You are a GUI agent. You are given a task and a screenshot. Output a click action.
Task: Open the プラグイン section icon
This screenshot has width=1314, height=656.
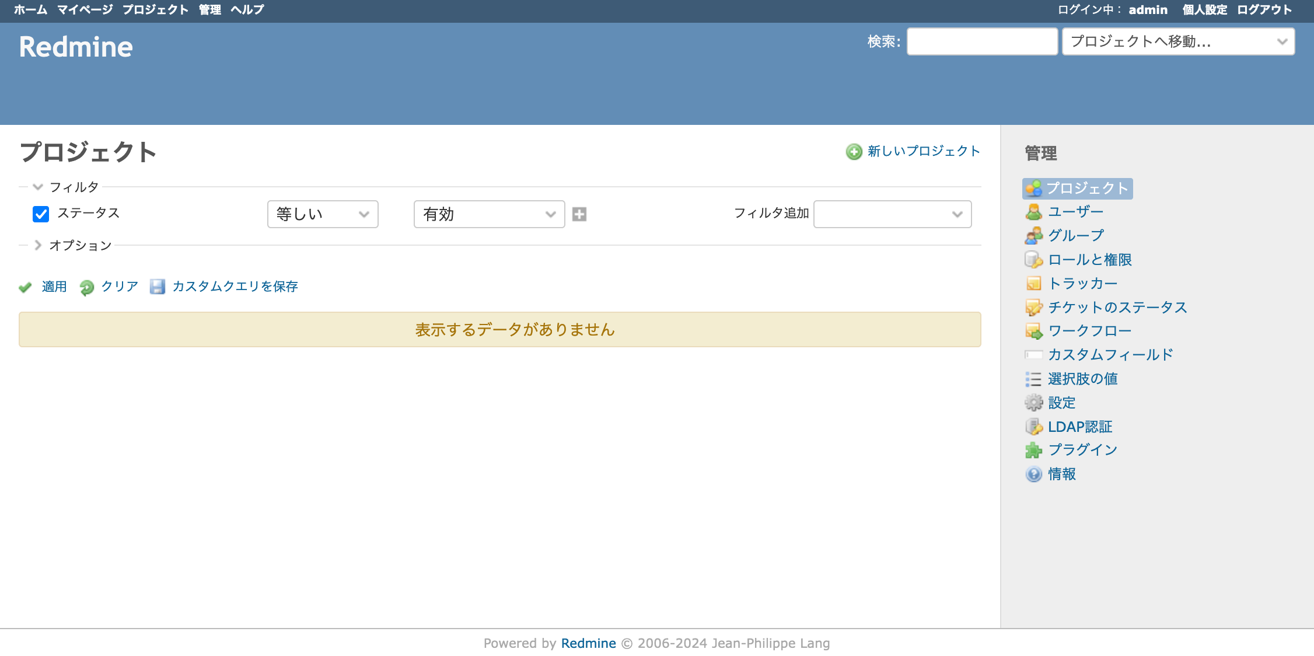pos(1035,450)
